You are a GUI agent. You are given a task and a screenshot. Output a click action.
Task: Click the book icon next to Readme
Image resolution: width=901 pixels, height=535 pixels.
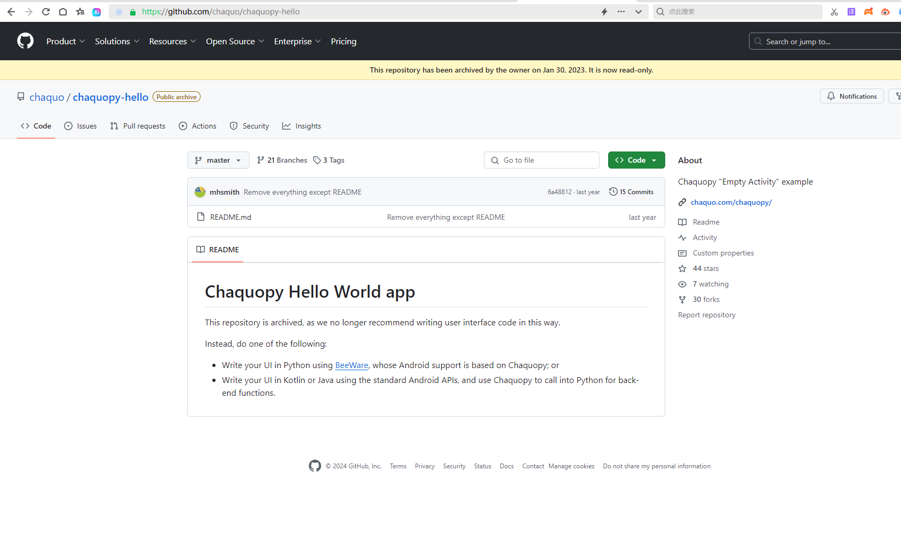682,222
